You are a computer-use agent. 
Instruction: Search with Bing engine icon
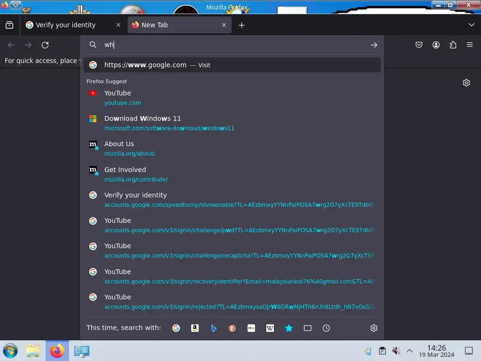[x=214, y=328]
